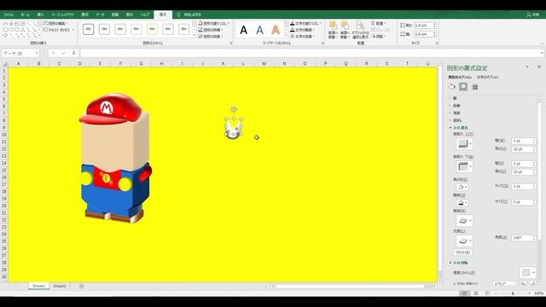This screenshot has width=546, height=307.
Task: Switch to Normal view in status bar
Action: [x=464, y=293]
